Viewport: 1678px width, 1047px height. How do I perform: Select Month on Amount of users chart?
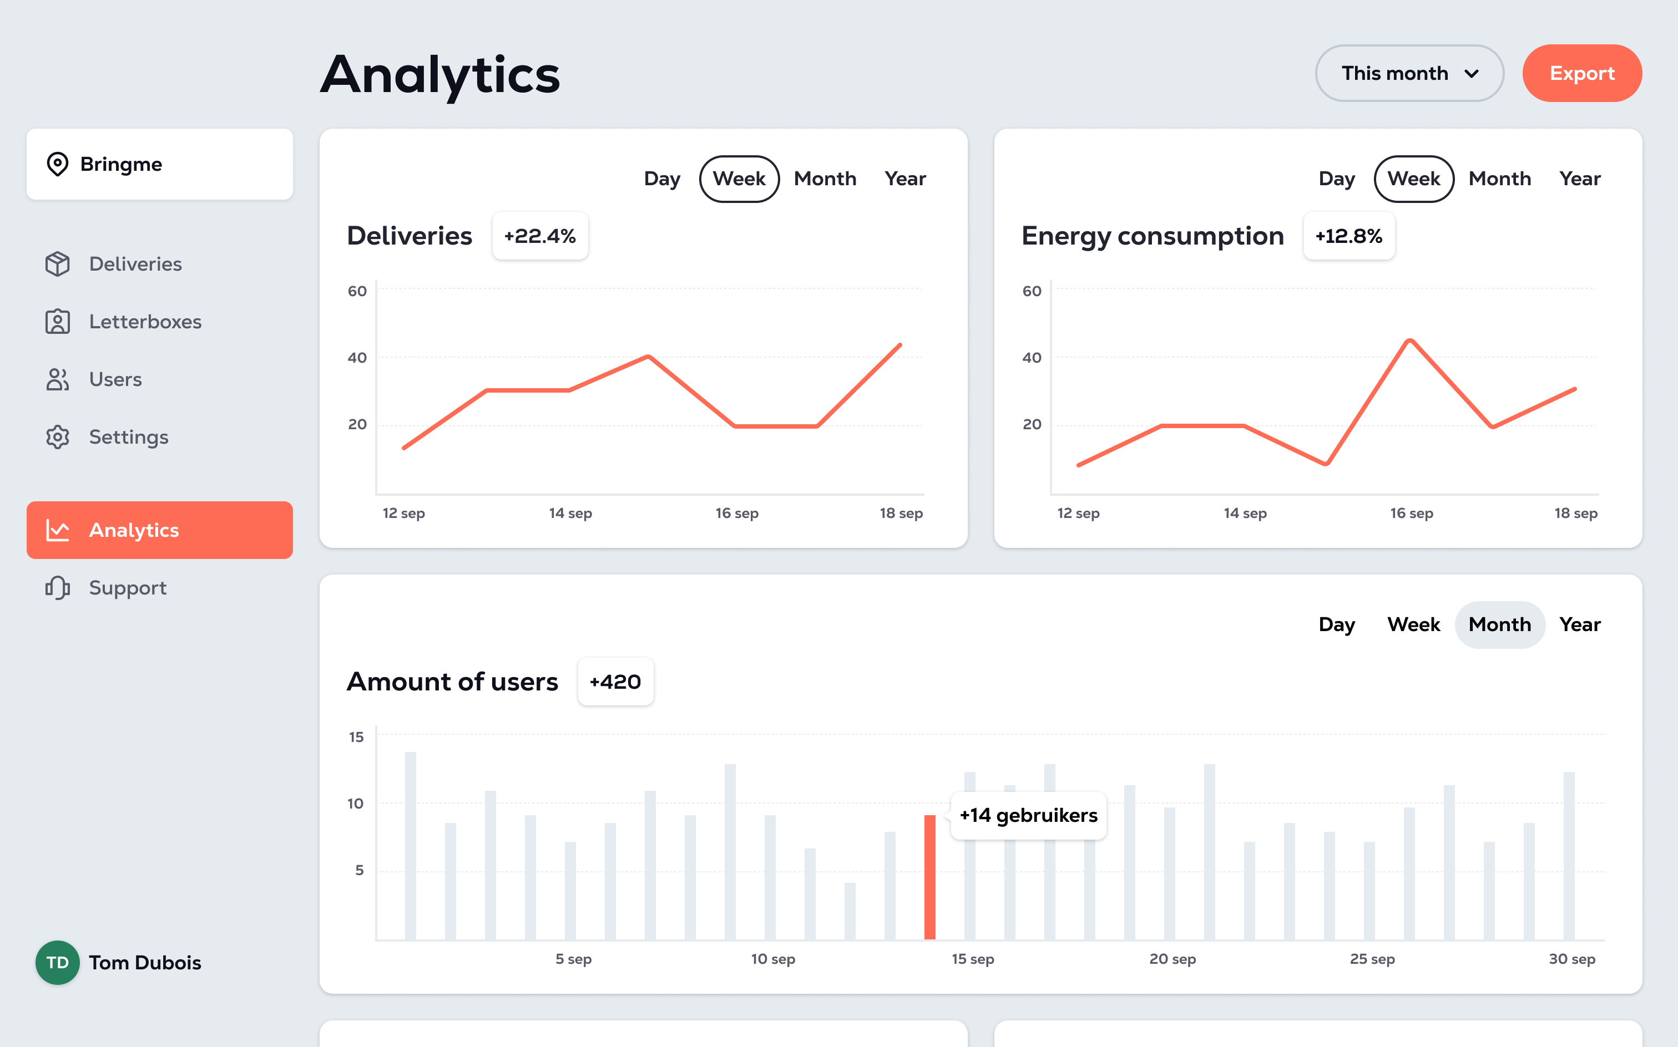point(1500,624)
